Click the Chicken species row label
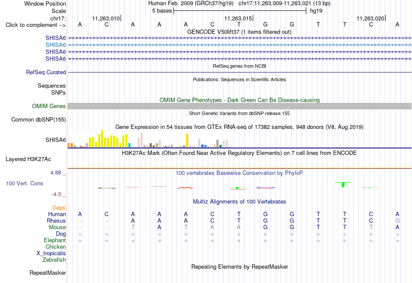 coord(56,247)
